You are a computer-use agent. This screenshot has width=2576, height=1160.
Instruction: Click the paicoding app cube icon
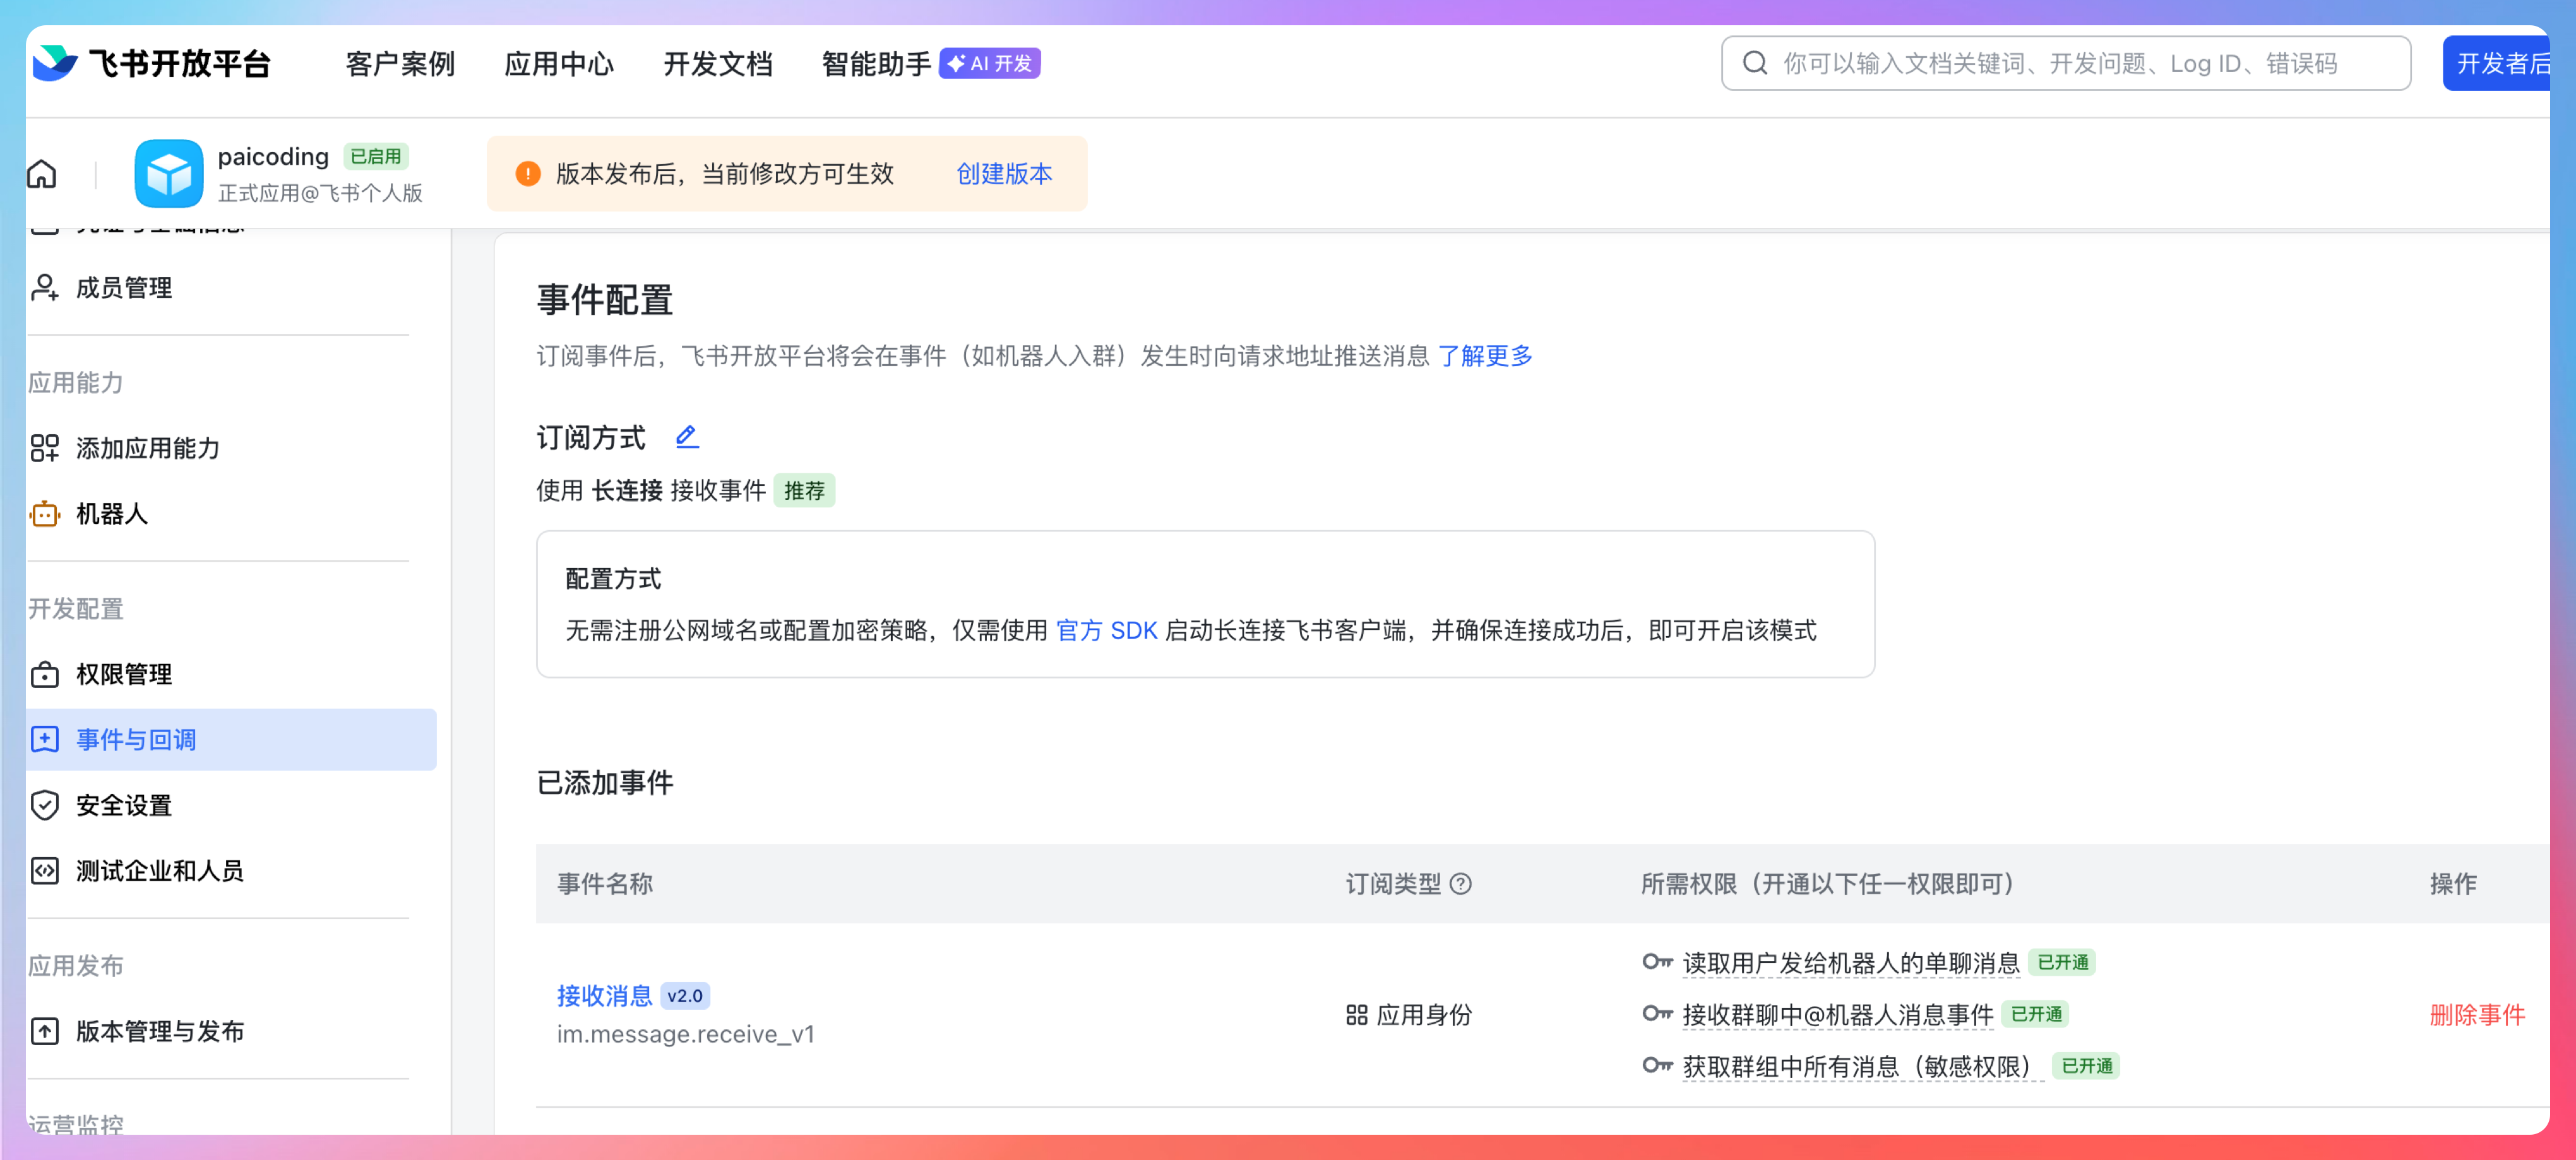click(x=168, y=174)
